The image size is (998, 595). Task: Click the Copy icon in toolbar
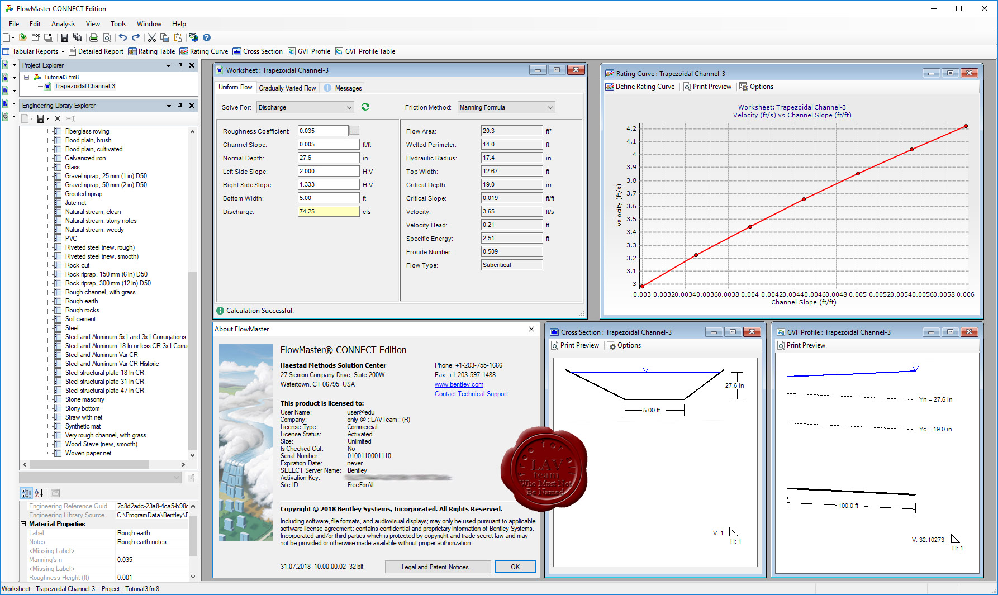point(164,37)
